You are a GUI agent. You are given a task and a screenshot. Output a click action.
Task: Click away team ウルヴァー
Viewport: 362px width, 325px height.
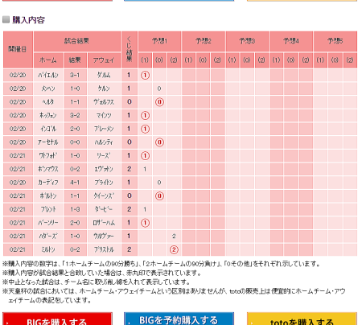click(104, 236)
